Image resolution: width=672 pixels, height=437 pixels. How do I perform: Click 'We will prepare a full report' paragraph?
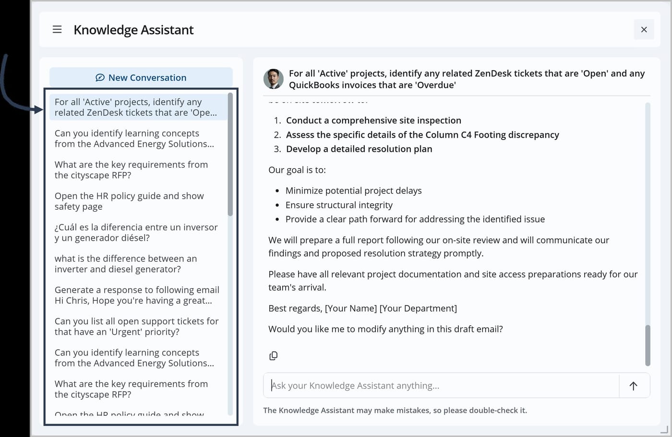439,247
